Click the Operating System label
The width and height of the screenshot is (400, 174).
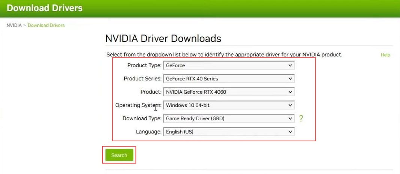[138, 105]
